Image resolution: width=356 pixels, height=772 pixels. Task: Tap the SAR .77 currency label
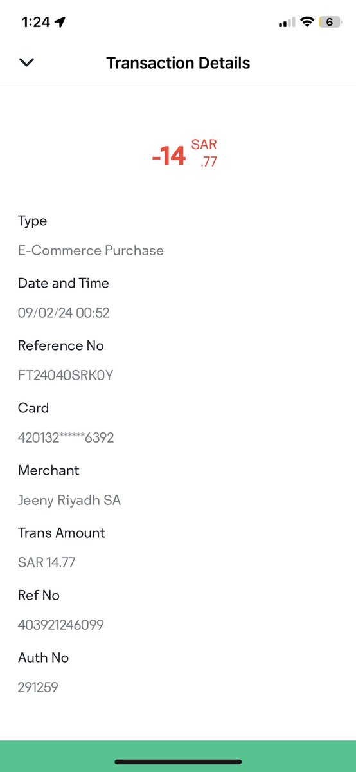click(x=204, y=153)
